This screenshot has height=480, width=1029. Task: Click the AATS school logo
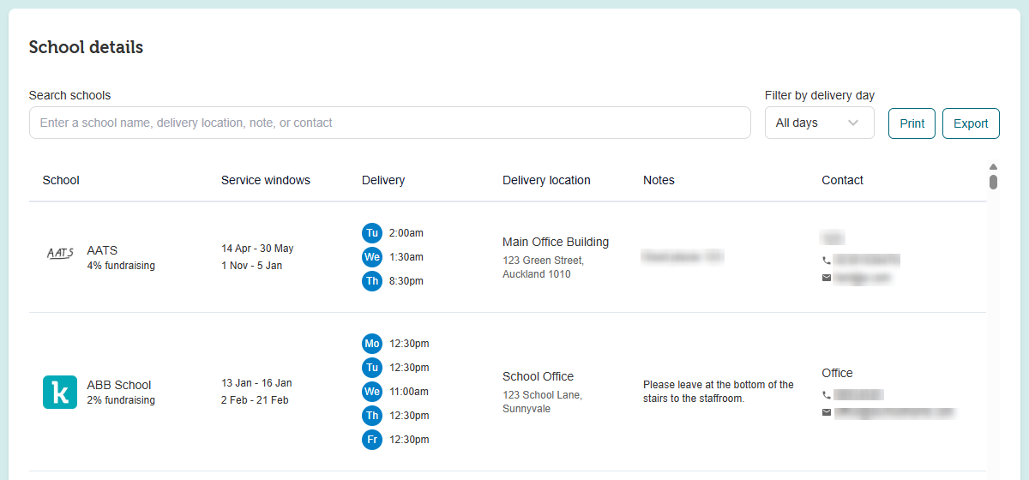(60, 253)
